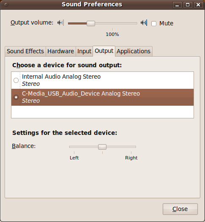Click the Balance slider handle
Image resolution: width=205 pixels, height=222 pixels.
(102, 147)
